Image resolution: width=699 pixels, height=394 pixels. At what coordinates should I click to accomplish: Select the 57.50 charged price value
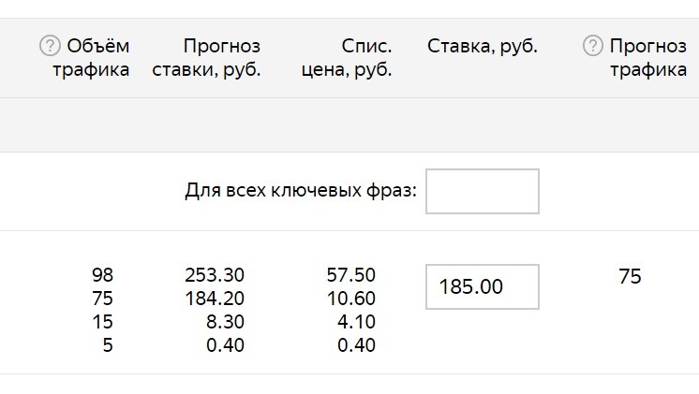(x=350, y=275)
